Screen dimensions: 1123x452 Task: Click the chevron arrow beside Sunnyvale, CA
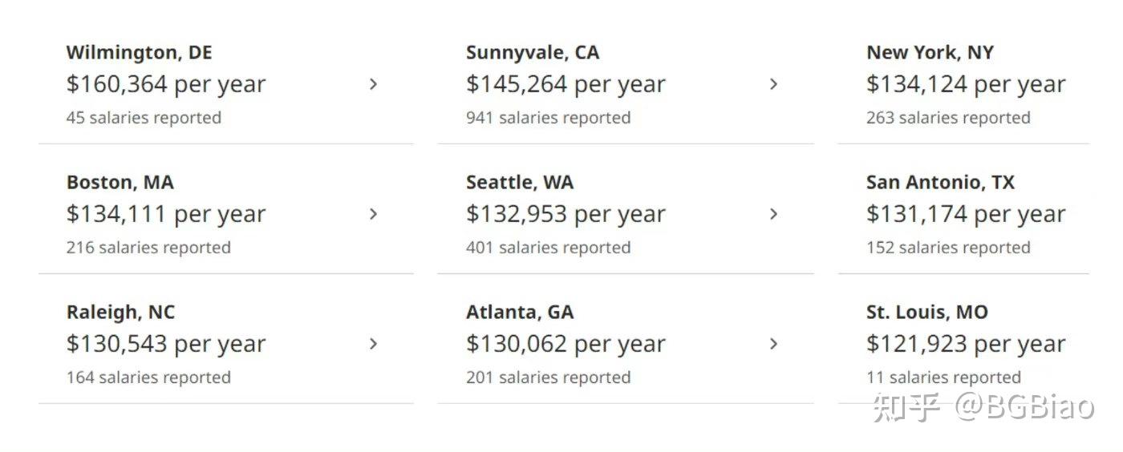click(x=773, y=84)
